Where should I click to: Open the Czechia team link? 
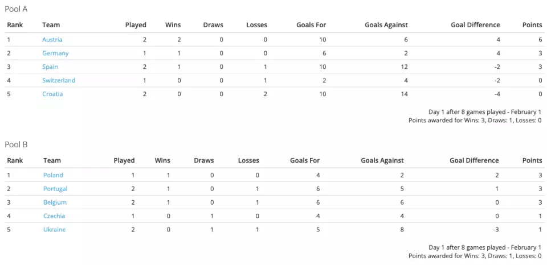(x=54, y=216)
